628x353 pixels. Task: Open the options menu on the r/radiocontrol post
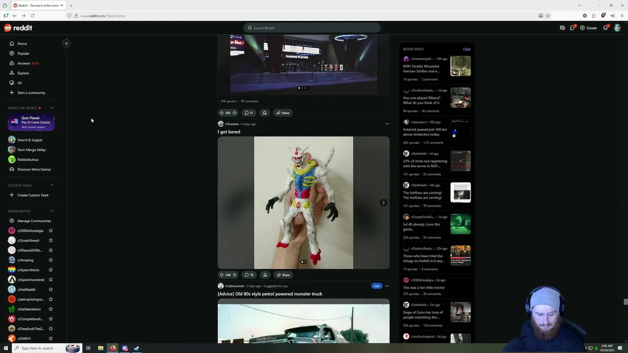tap(387, 286)
